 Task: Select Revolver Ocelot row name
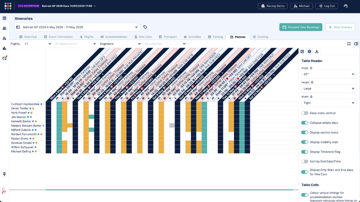(21, 143)
